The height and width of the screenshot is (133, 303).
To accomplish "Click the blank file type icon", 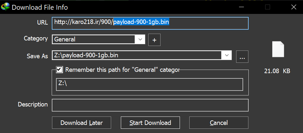I will point(278,49).
